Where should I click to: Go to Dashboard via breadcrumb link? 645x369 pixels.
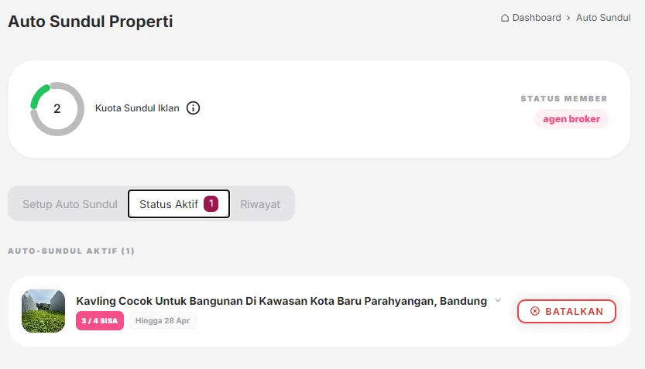(x=537, y=18)
